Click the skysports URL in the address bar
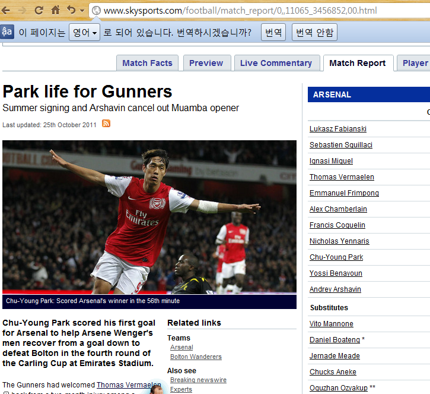Screen dimensions: 430x394 coord(240,11)
